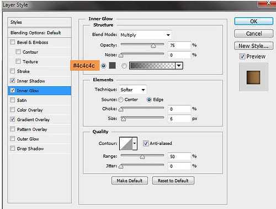
Task: Click the Jitter slider handle
Action: (121, 166)
